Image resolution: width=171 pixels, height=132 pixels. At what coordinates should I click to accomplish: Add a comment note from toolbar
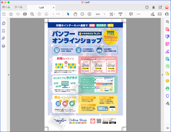pos(131,14)
